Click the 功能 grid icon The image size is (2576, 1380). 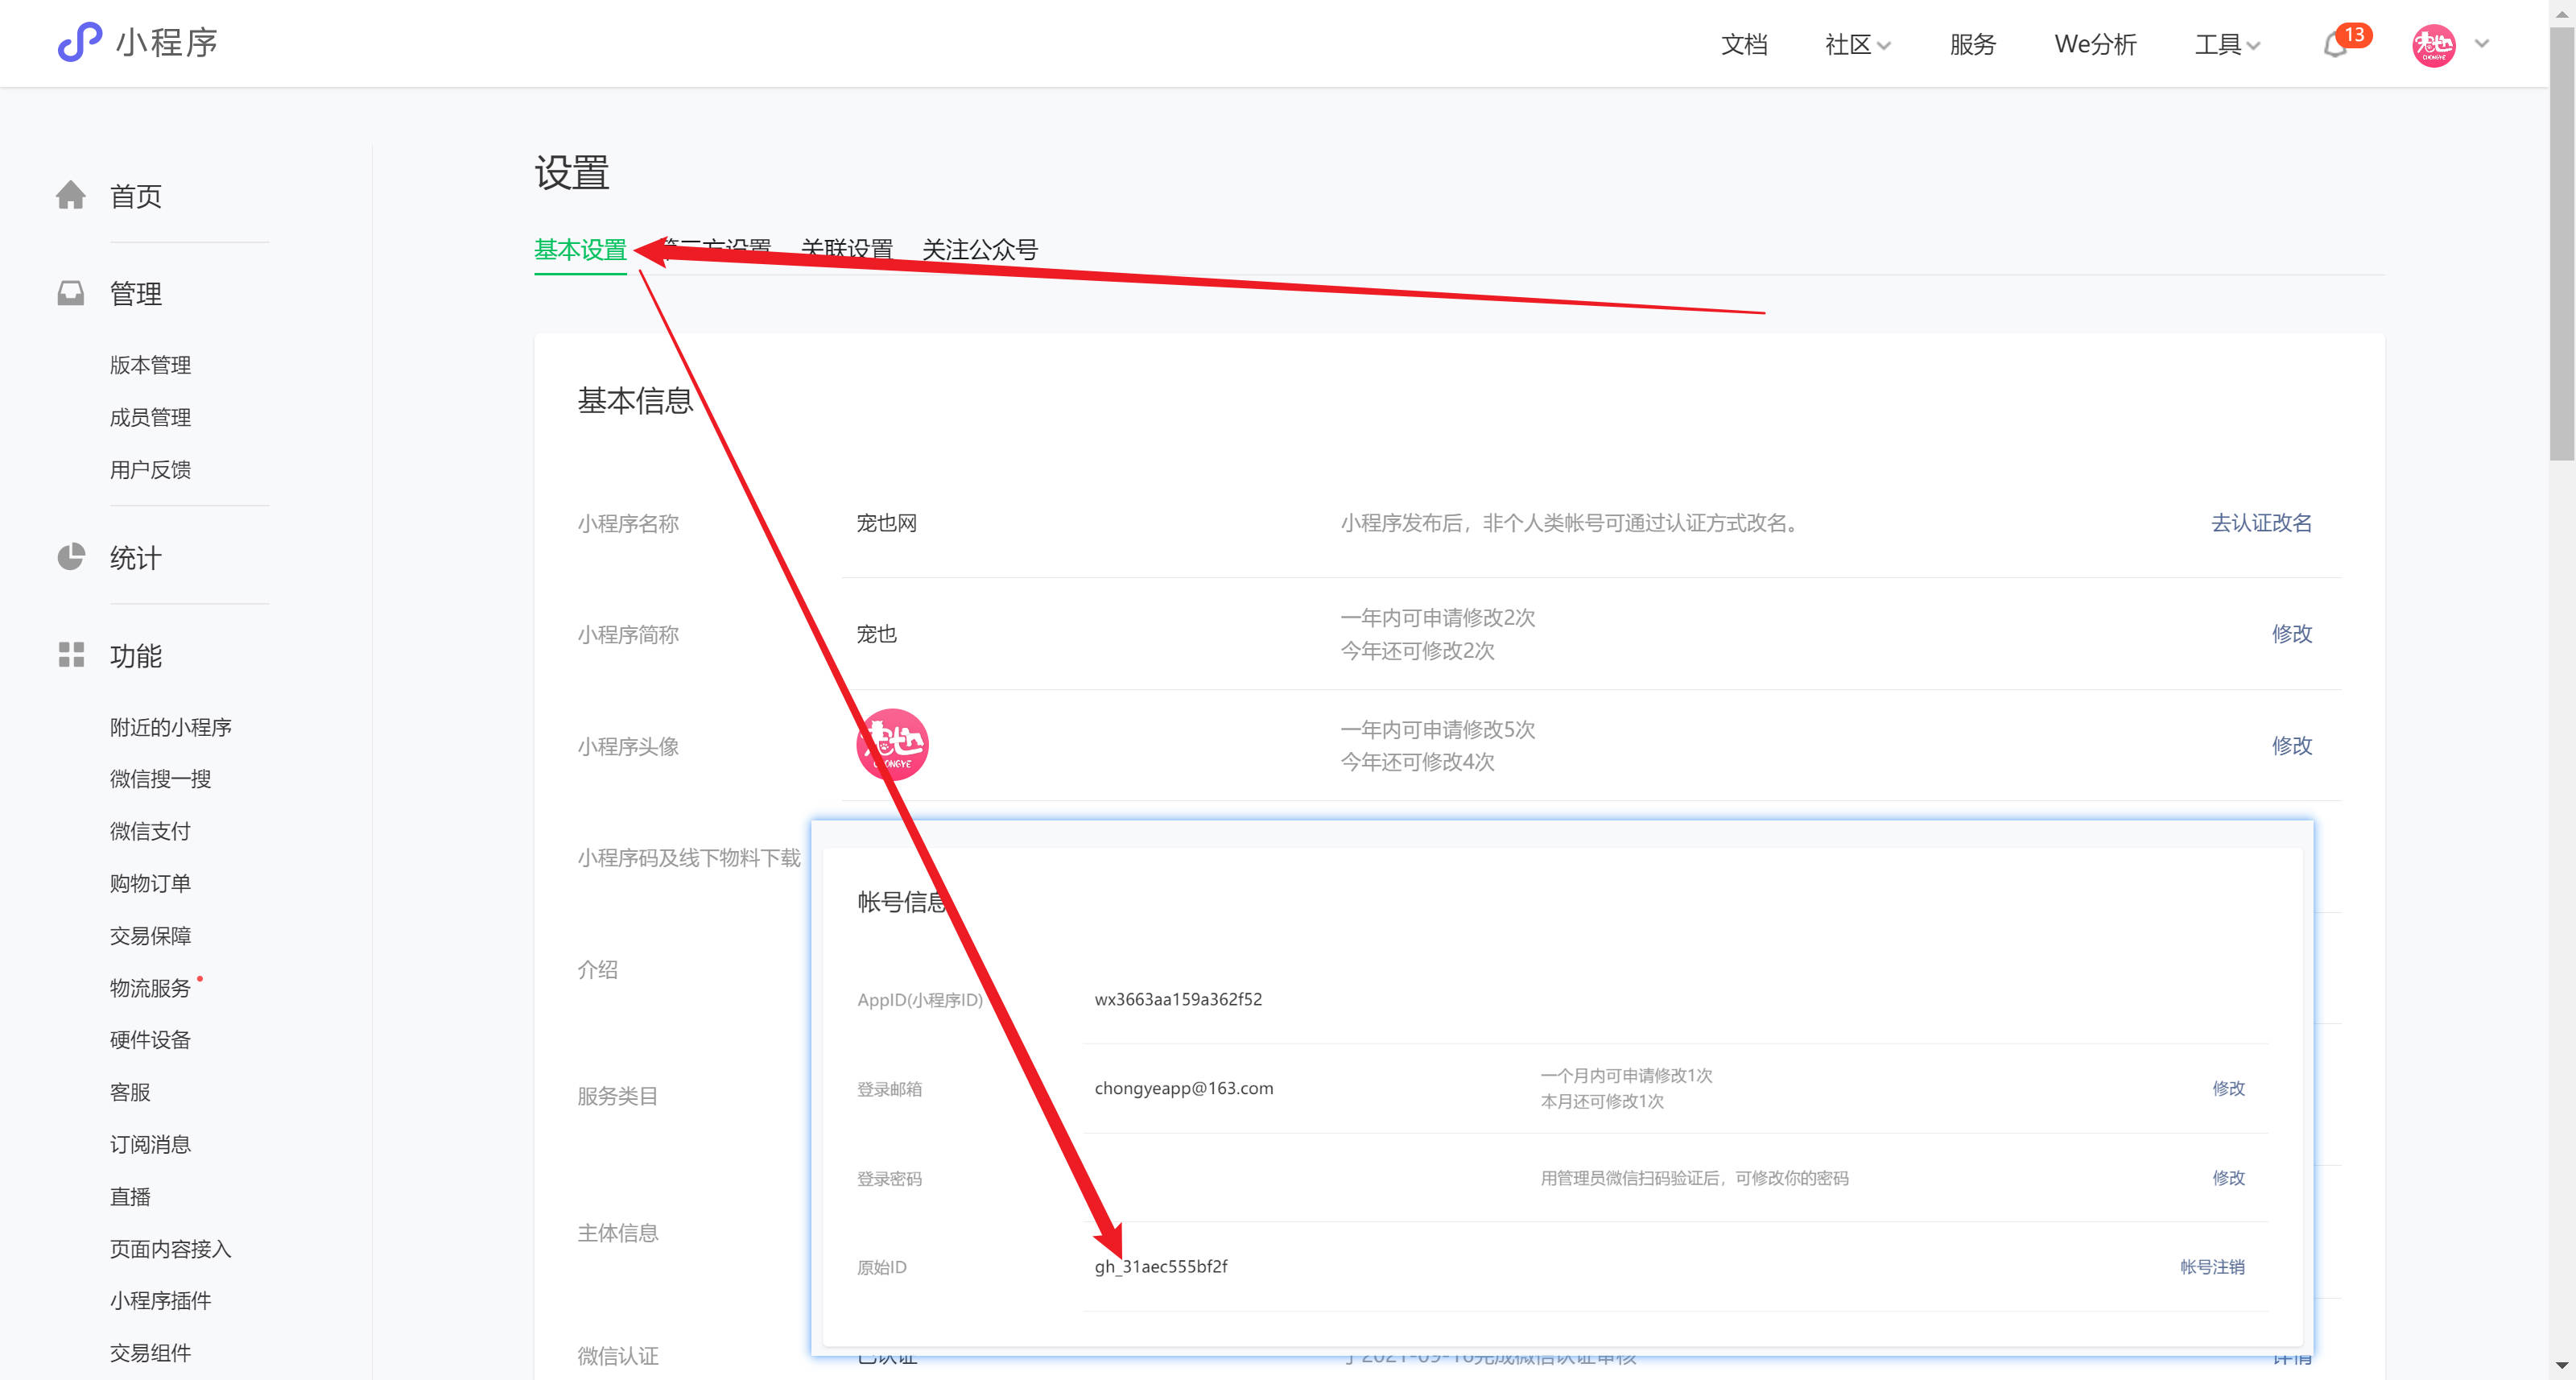pos(71,655)
